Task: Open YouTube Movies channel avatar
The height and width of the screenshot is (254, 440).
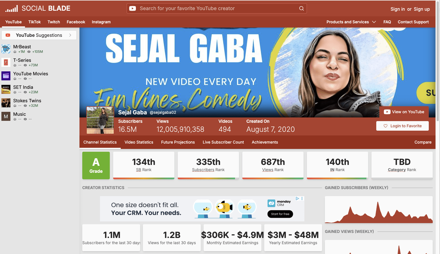Action: pyautogui.click(x=6, y=76)
